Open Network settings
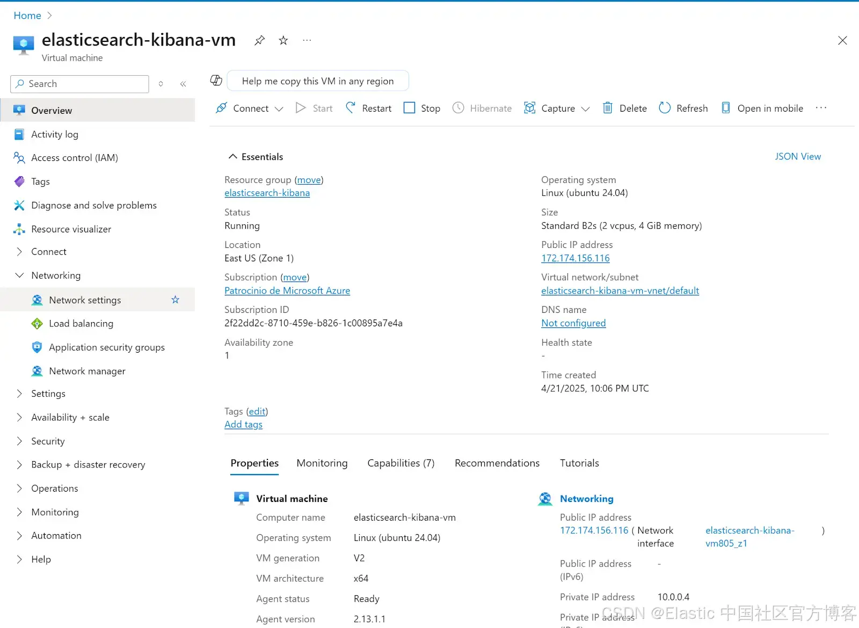Image resolution: width=859 pixels, height=628 pixels. pyautogui.click(x=85, y=300)
